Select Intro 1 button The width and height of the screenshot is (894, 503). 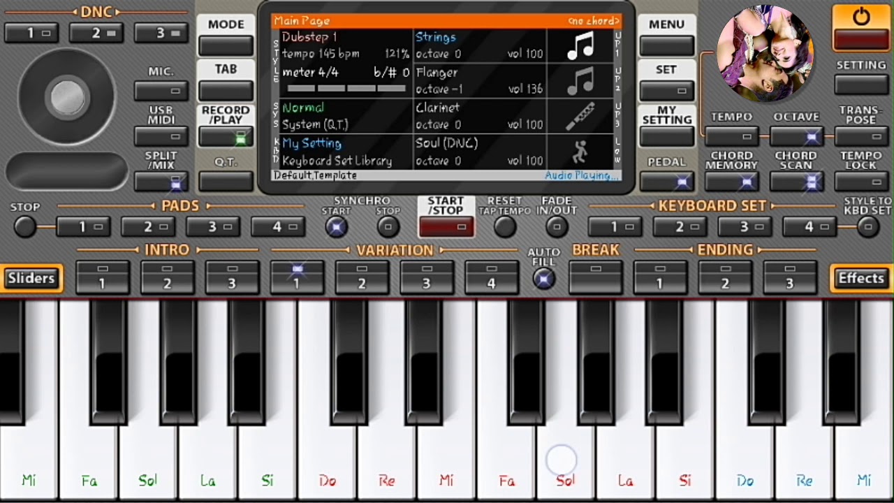pos(102,277)
